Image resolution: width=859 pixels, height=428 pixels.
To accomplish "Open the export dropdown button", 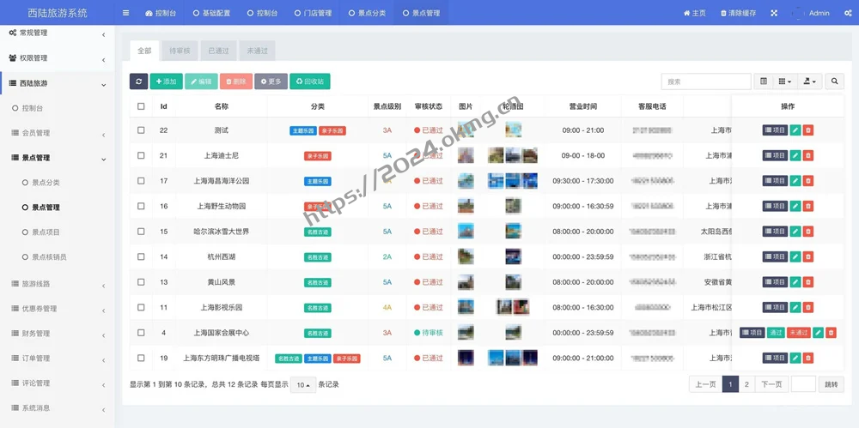I will click(x=809, y=81).
